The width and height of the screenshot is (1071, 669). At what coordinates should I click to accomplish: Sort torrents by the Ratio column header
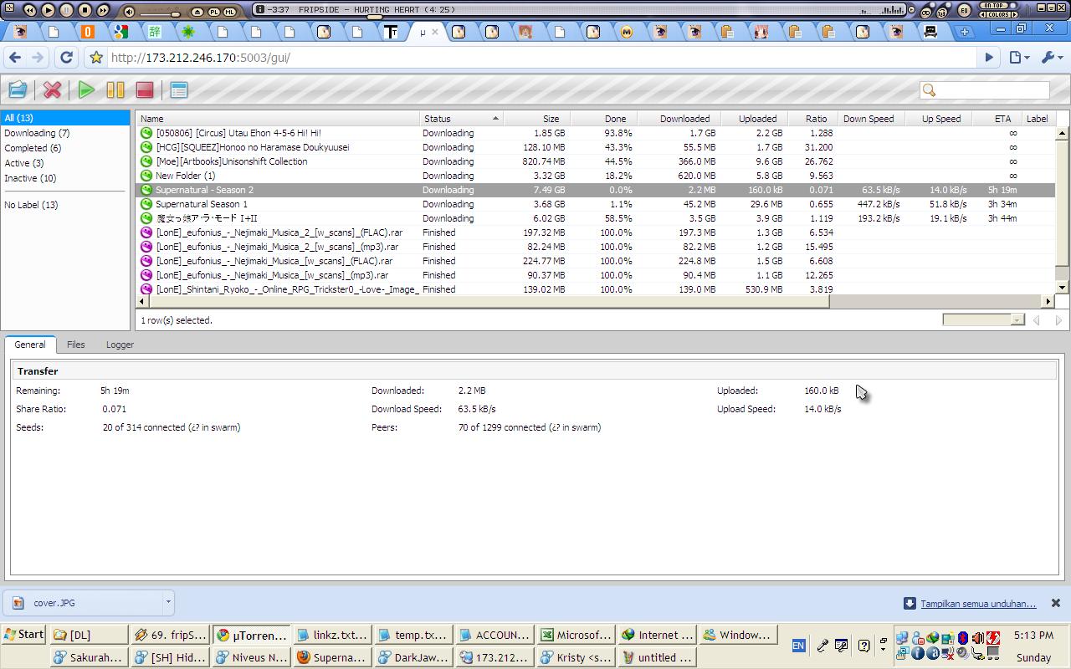812,119
